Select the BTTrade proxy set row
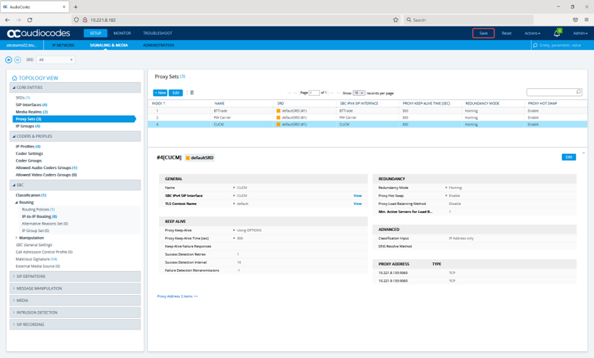 click(367, 111)
